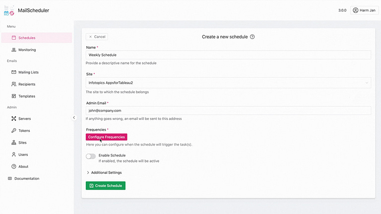Cancel creating the new schedule
Viewport: 381px width, 214px height.
(x=97, y=37)
